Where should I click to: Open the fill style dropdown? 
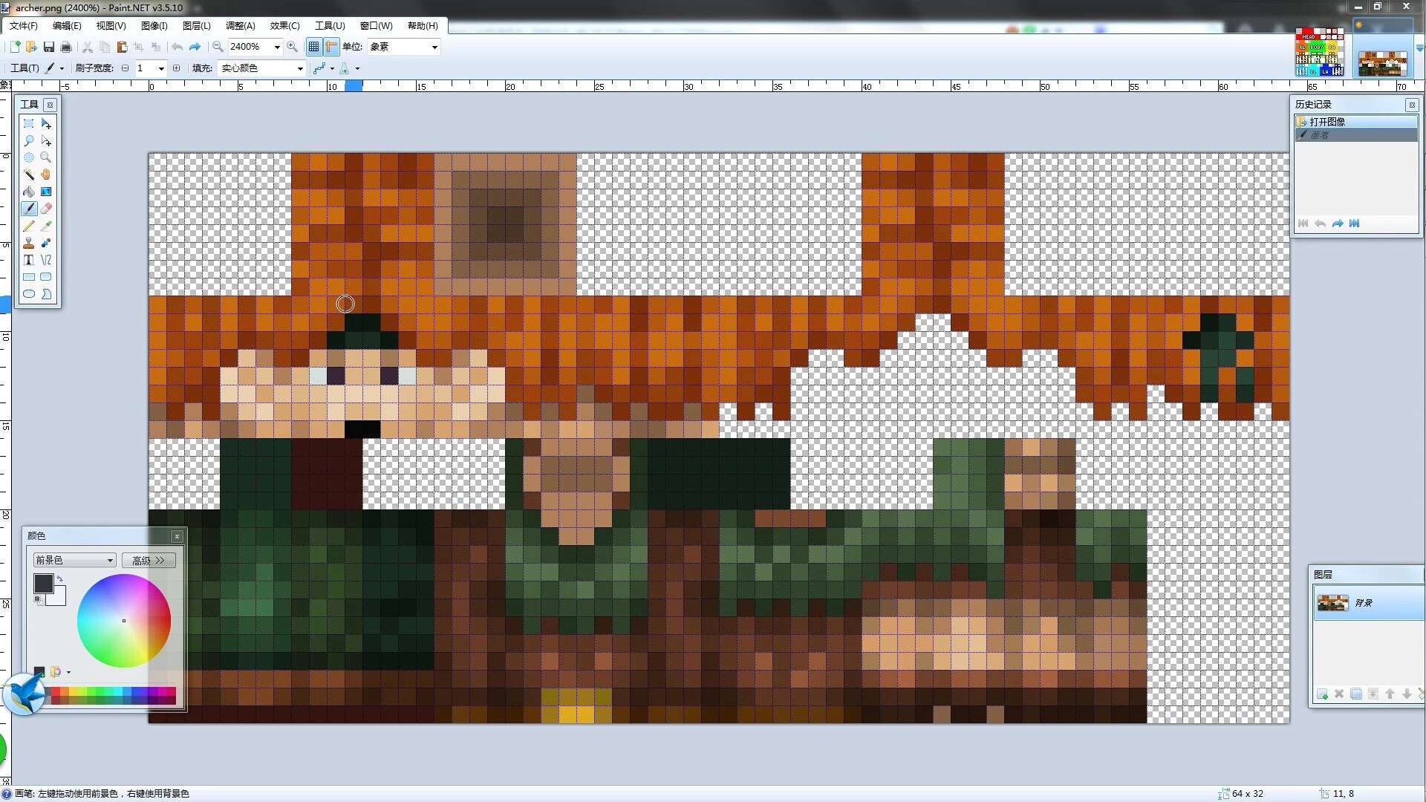click(300, 68)
